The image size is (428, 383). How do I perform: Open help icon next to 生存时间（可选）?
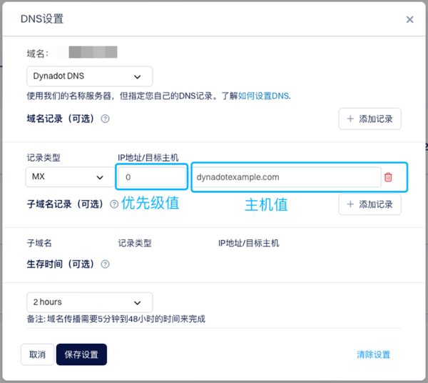pyautogui.click(x=105, y=264)
